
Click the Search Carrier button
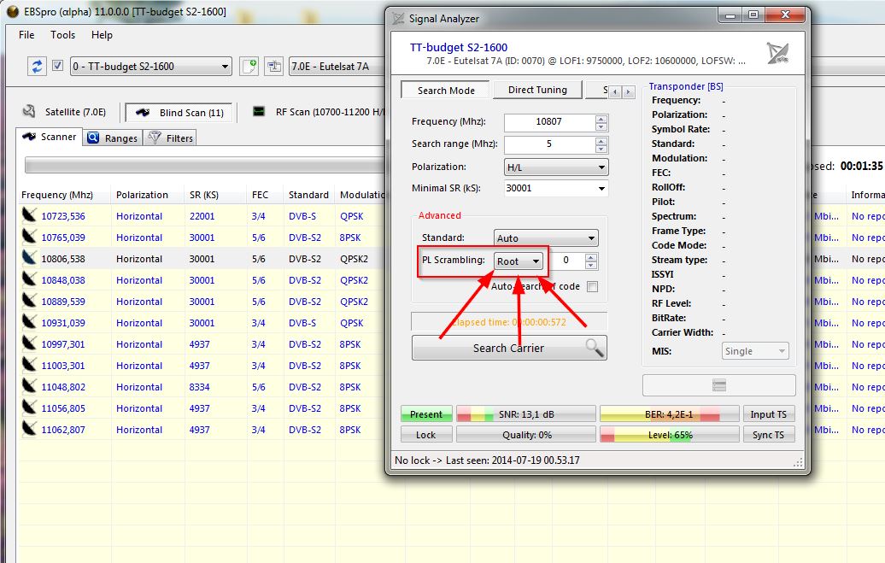tap(509, 348)
